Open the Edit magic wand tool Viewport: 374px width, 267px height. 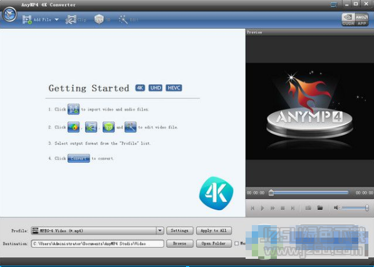pos(128,19)
